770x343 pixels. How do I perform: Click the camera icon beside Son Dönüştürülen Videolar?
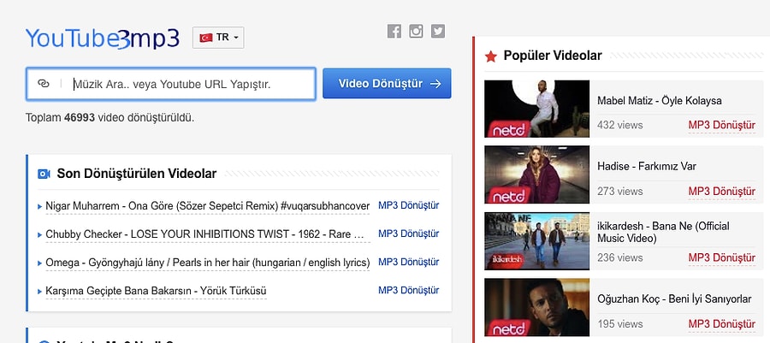[x=44, y=174]
